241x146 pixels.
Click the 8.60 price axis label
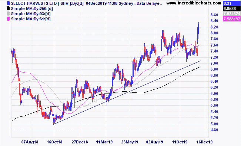(214, 15)
